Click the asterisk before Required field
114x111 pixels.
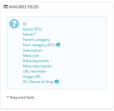8,97
